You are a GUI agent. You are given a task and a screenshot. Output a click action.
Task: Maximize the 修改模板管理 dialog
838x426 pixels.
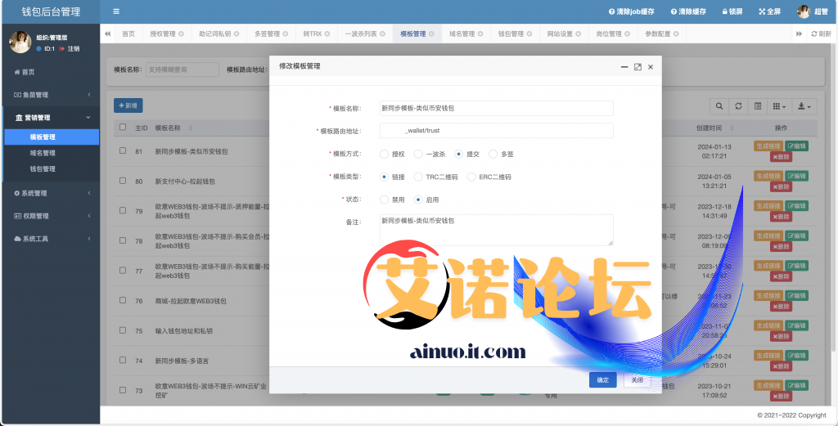pyautogui.click(x=637, y=67)
